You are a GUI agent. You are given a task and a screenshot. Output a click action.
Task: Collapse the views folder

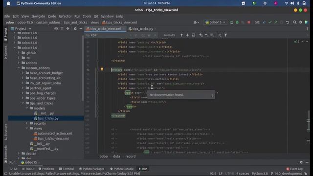(27, 128)
